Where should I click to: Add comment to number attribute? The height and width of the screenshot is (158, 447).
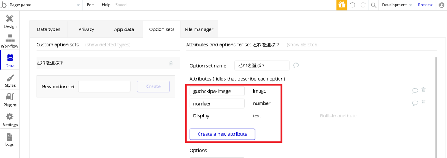tap(415, 103)
